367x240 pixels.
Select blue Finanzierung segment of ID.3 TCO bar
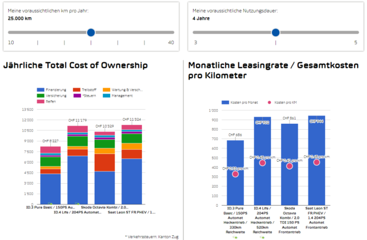50,189
